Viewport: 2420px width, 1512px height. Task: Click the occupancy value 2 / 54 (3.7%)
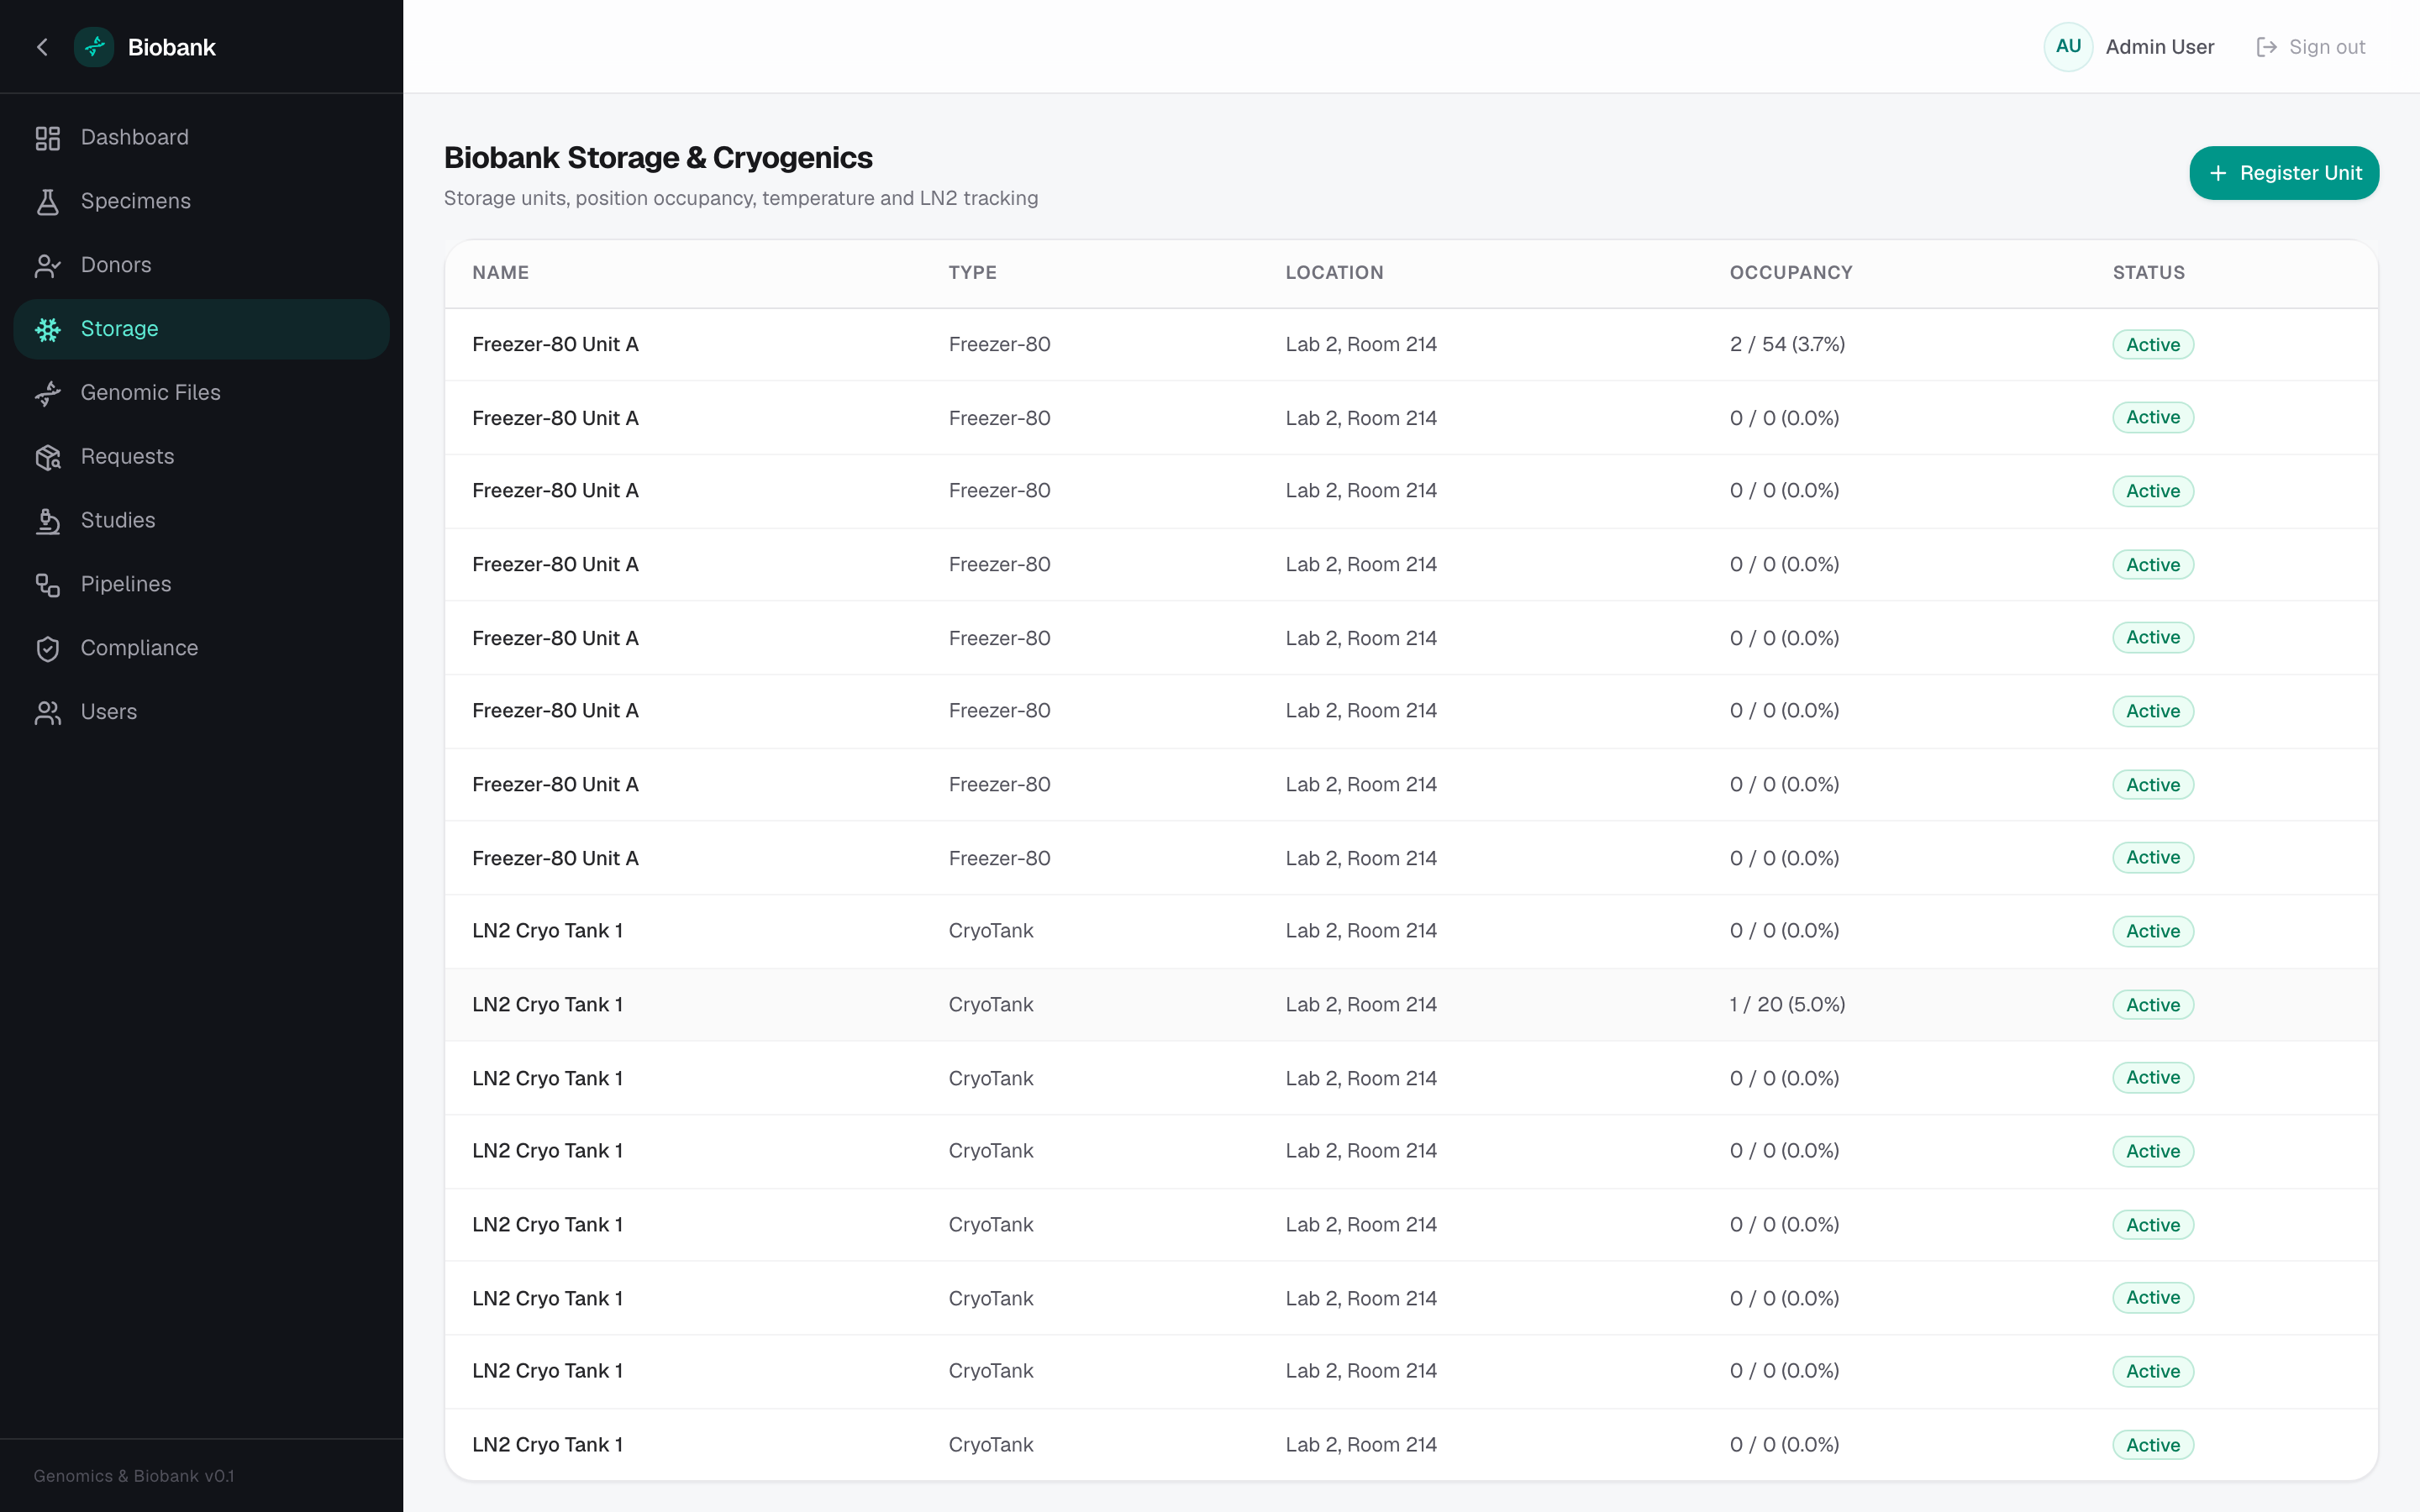pyautogui.click(x=1787, y=345)
